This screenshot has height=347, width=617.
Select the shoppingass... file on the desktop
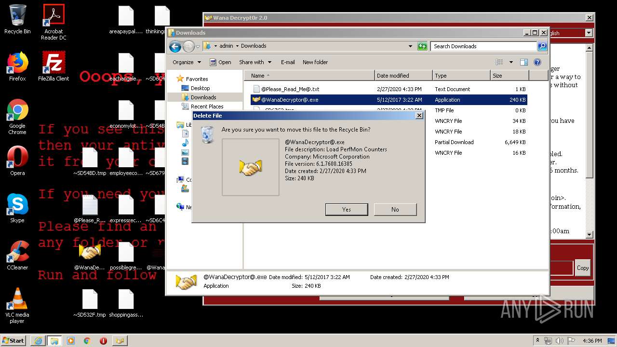pos(126,303)
